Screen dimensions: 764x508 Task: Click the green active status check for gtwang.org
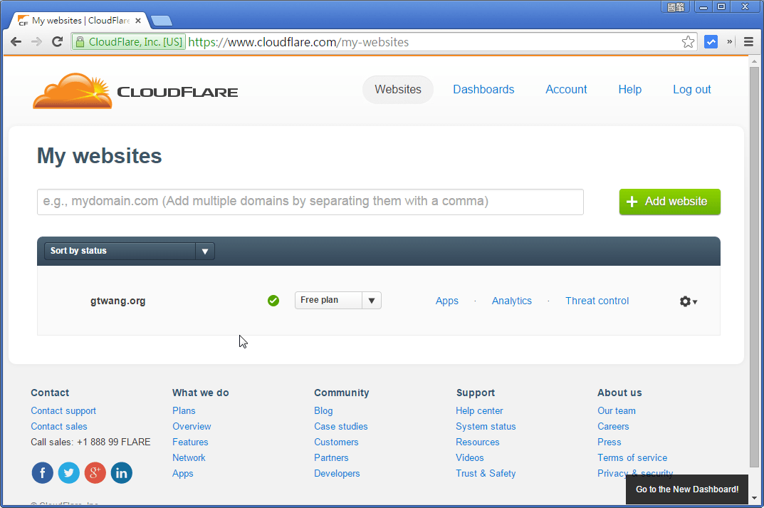273,301
